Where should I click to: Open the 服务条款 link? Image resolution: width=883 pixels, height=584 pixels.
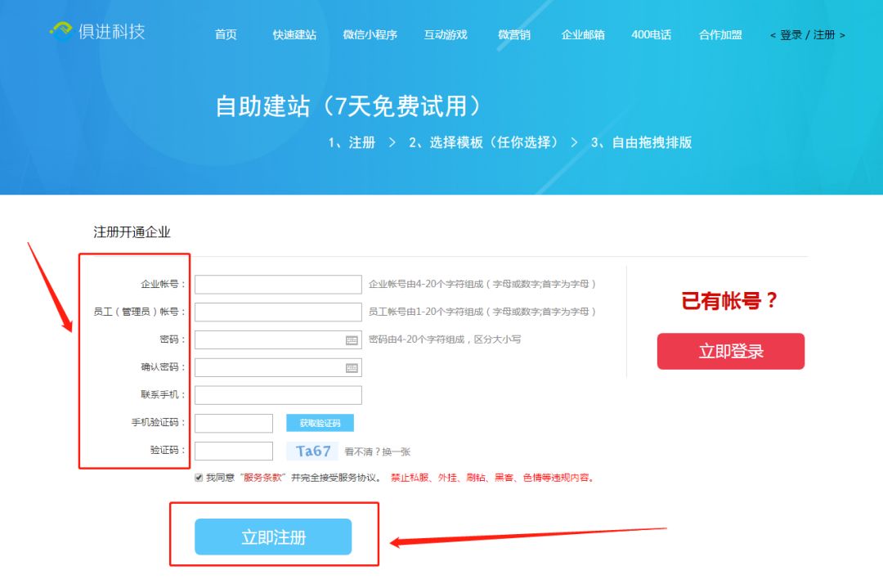pyautogui.click(x=262, y=478)
